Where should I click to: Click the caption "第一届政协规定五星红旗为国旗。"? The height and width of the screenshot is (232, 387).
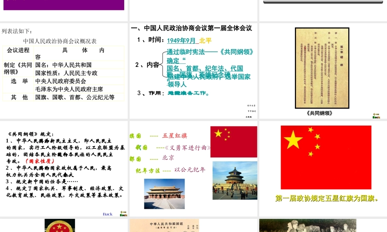[x=327, y=198]
